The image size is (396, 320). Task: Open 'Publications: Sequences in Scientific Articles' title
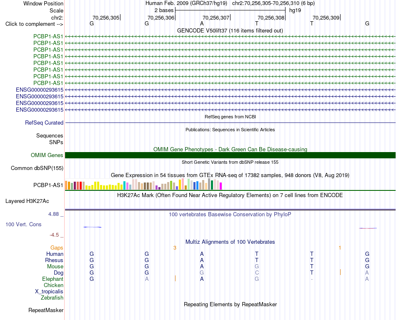(230, 130)
